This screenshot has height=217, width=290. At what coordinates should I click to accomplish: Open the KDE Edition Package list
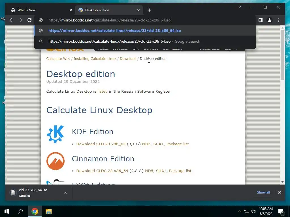178,144
